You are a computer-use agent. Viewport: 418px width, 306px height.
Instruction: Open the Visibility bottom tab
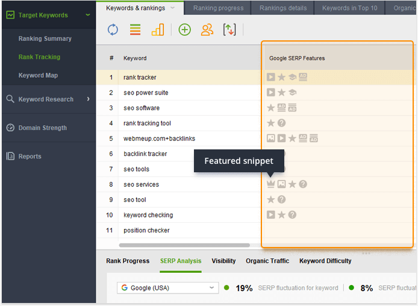coord(223,261)
